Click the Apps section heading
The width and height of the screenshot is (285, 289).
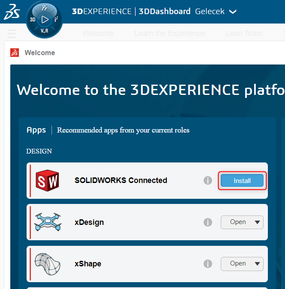point(36,130)
